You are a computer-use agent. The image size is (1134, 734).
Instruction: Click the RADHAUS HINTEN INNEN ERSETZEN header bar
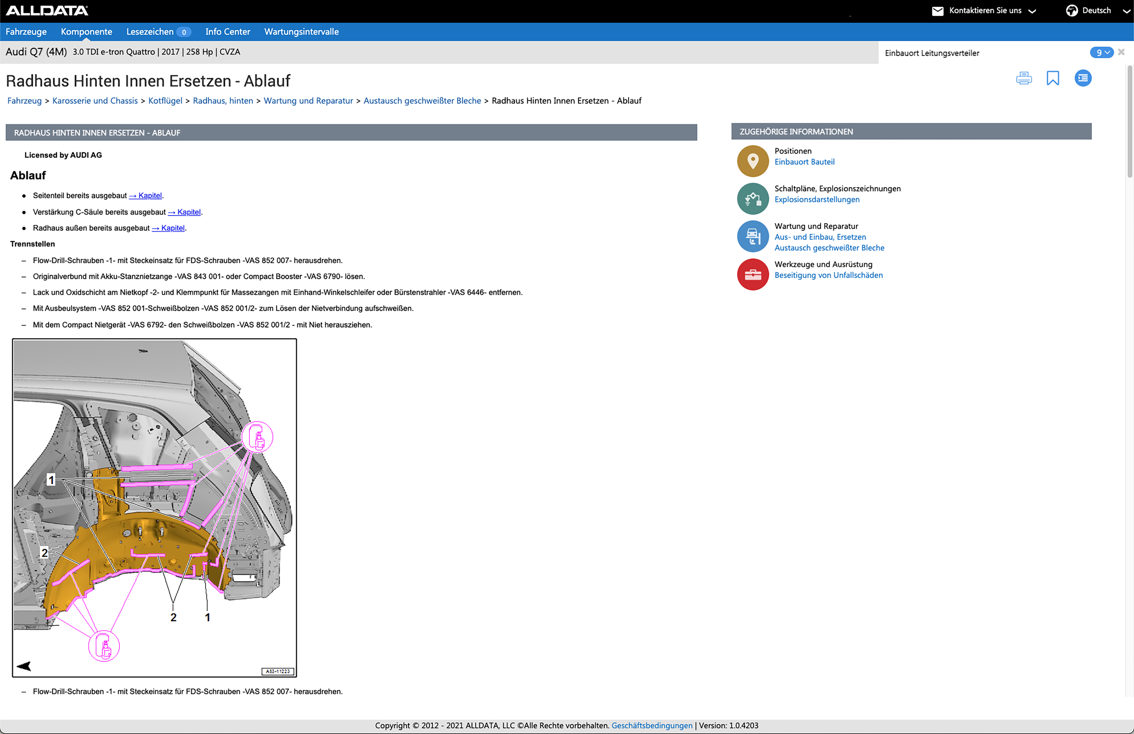point(351,132)
